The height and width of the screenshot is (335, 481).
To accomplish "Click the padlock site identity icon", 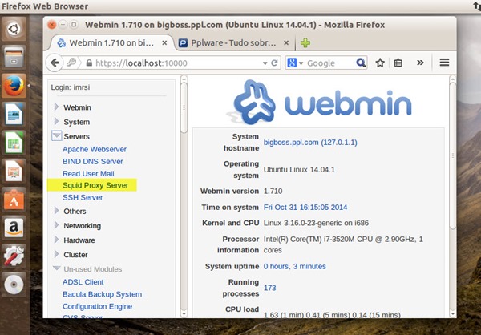I will tap(89, 63).
